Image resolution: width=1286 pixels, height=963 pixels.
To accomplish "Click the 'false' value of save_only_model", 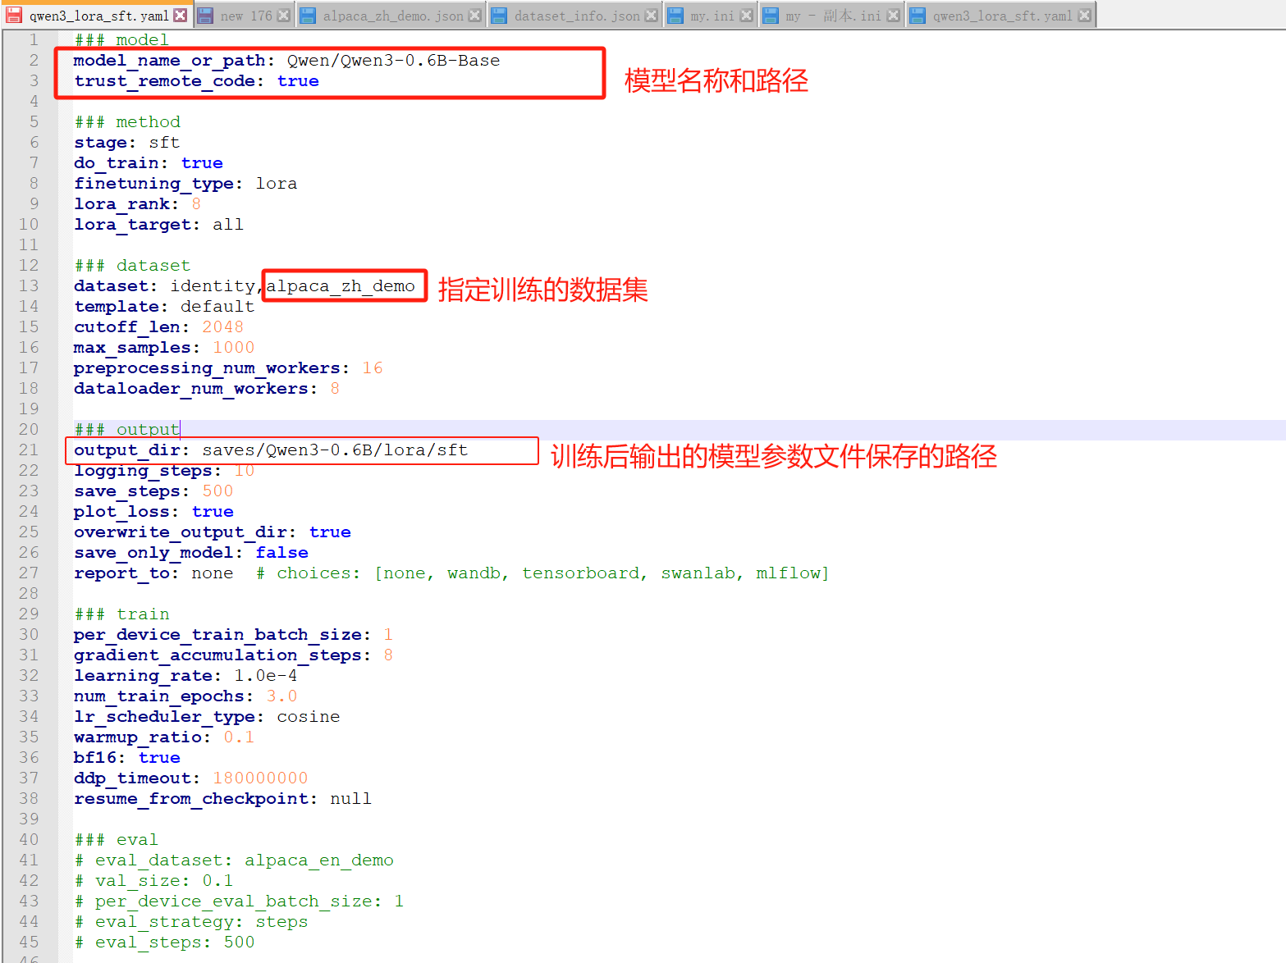I will click(x=281, y=553).
